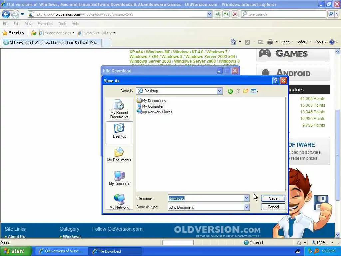Open the Windows Start button

pos(16,251)
